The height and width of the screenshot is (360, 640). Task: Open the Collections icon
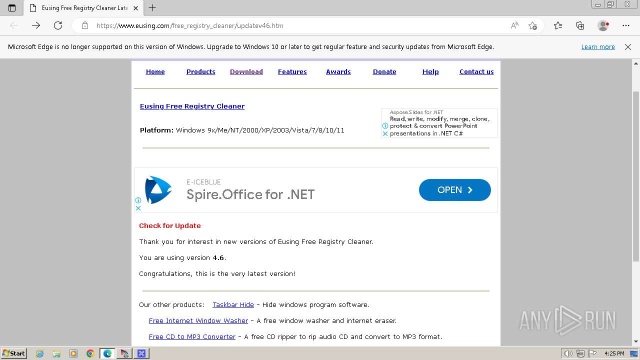[x=580, y=25]
